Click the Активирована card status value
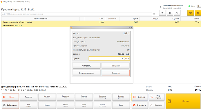This screenshot has height=110, width=203. tap(123, 42)
